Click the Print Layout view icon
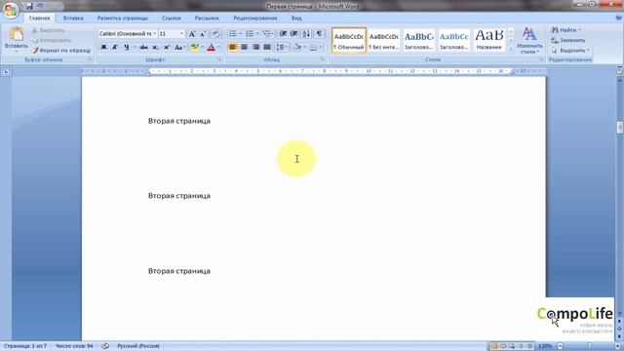Screen dimensions: 624x351 [x=494, y=346]
